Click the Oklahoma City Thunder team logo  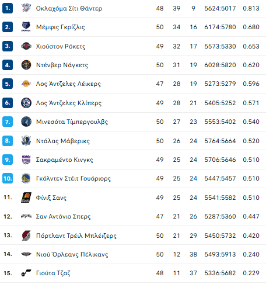coord(26,8)
